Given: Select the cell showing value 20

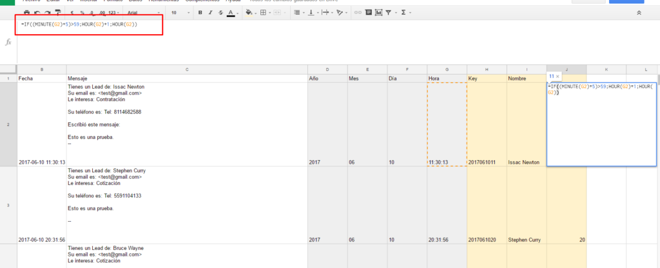Looking at the screenshot, I should coord(567,205).
